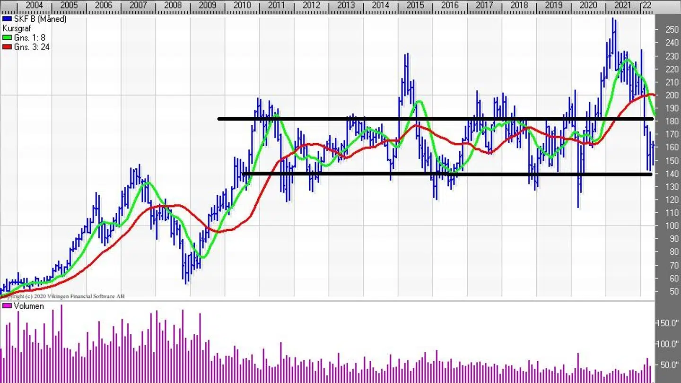The width and height of the screenshot is (681, 383).
Task: Click the 250 price level on right axis
Action: pos(672,30)
